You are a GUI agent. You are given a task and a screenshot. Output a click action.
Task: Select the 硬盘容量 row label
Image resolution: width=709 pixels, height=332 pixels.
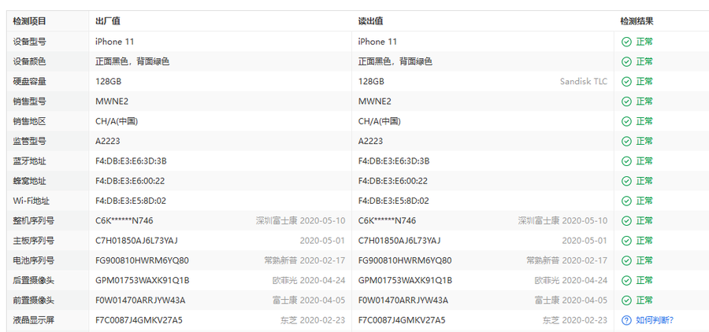29,82
